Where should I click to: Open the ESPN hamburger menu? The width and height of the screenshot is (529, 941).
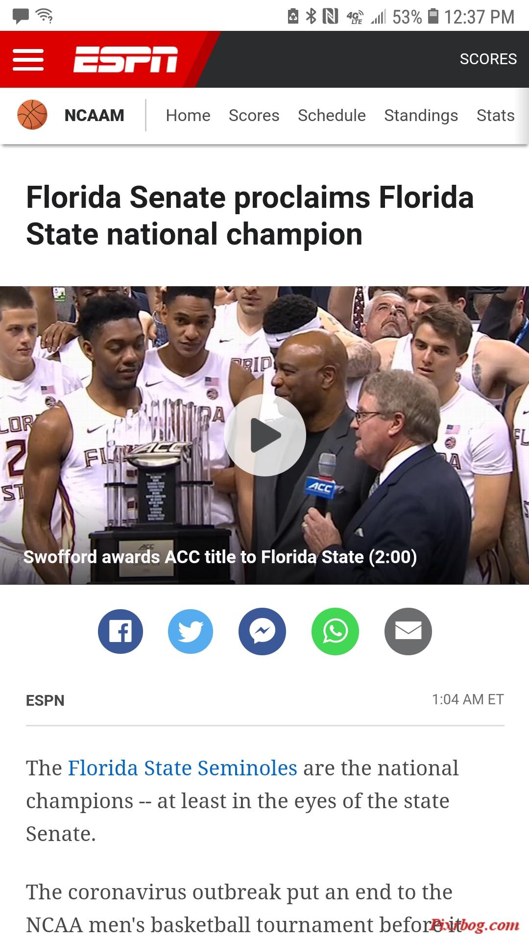(x=28, y=59)
